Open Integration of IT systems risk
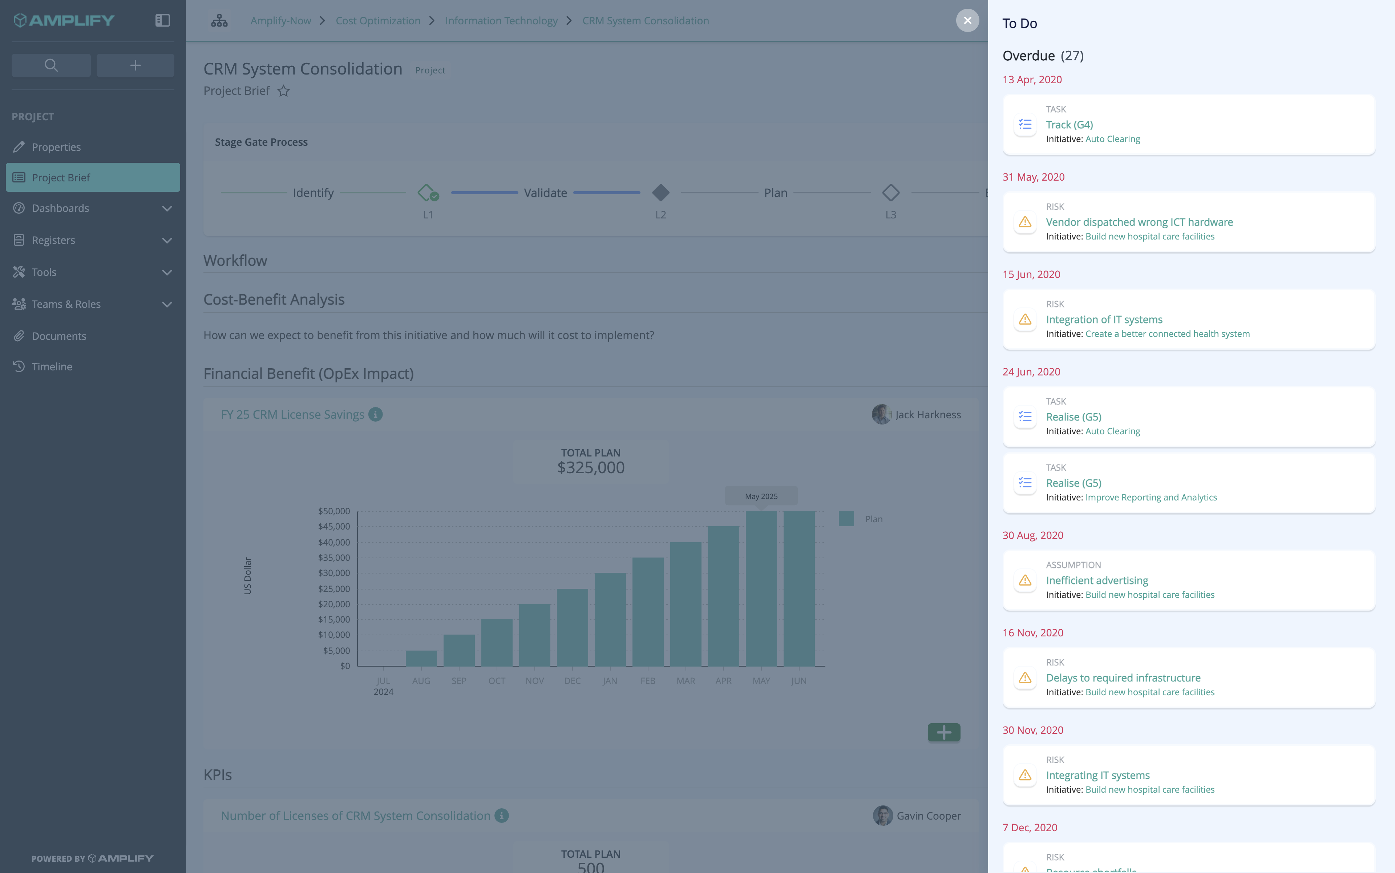This screenshot has height=873, width=1395. coord(1104,320)
